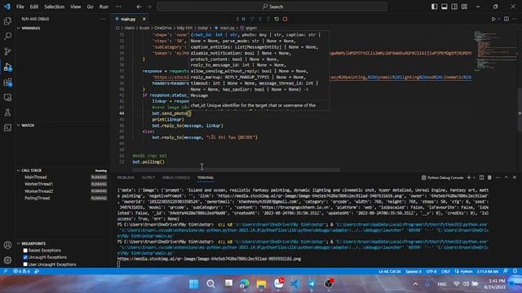Click Step Over in debug toolbar
This screenshot has height=293, width=522.
(x=252, y=20)
